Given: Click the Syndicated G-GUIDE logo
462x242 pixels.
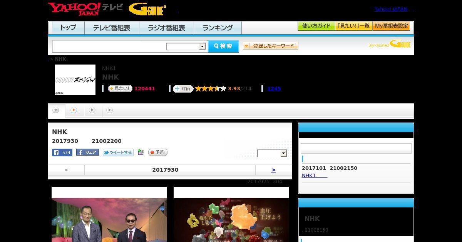Looking at the screenshot, I should click(x=390, y=44).
